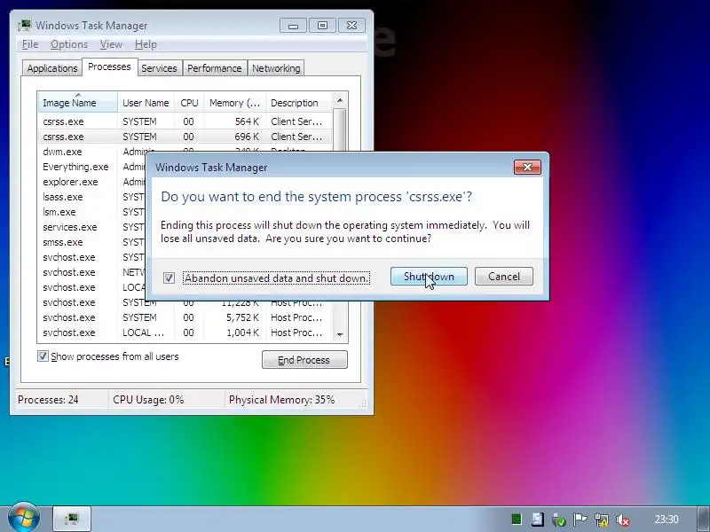Open the Options menu
710x532 pixels.
(x=69, y=44)
